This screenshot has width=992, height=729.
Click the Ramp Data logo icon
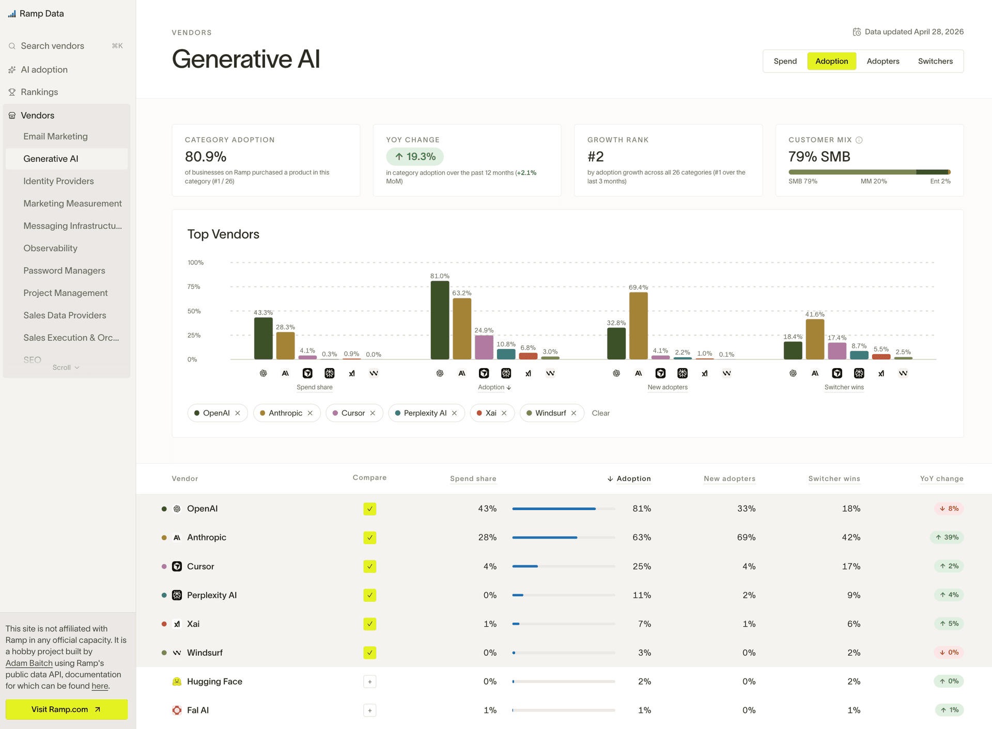(x=11, y=13)
